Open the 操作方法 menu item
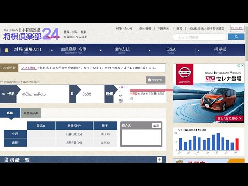The image size is (248, 186). tap(122, 50)
